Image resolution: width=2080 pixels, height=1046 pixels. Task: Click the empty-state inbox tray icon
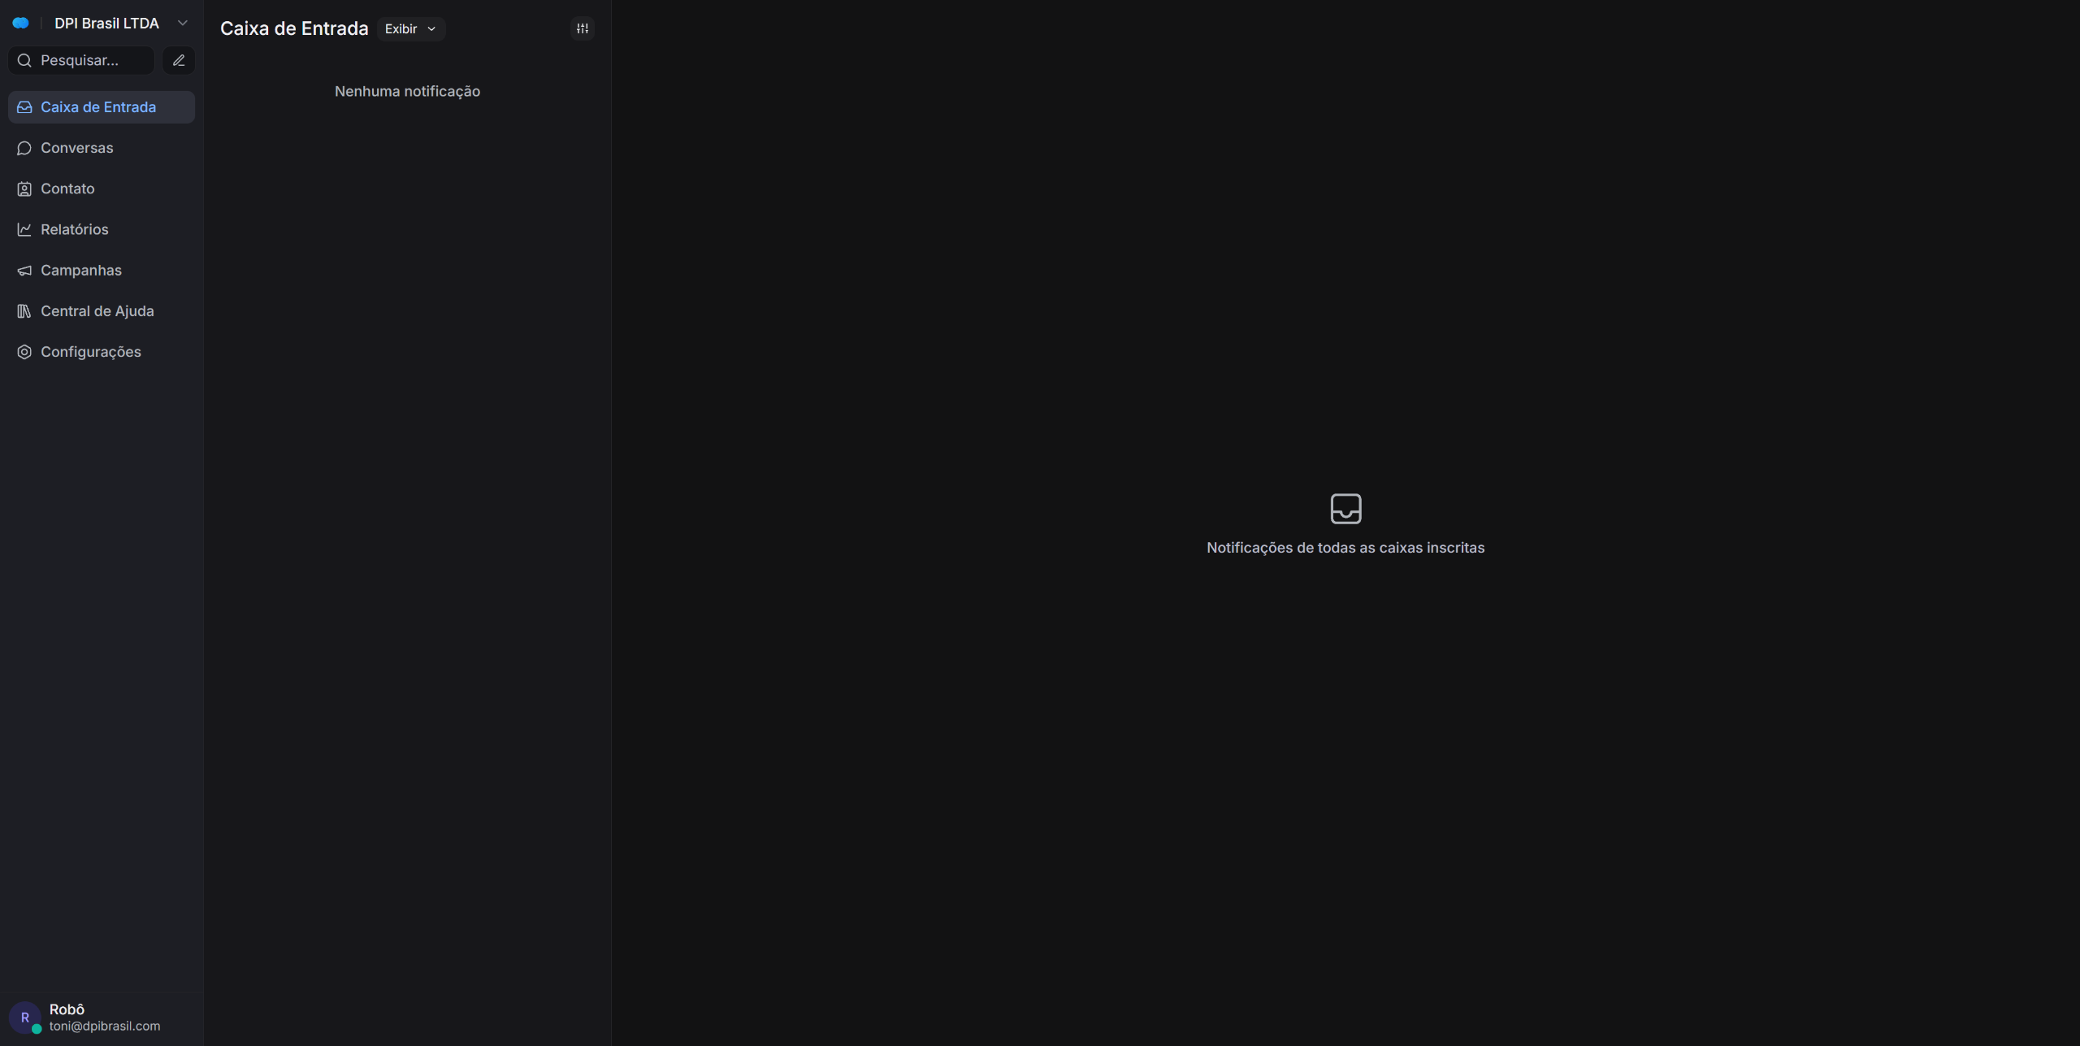pyautogui.click(x=1345, y=509)
